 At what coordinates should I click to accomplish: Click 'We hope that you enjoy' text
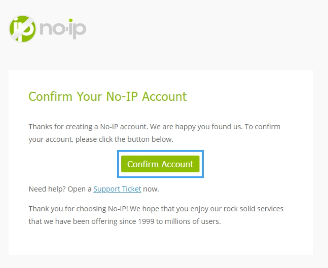166,209
